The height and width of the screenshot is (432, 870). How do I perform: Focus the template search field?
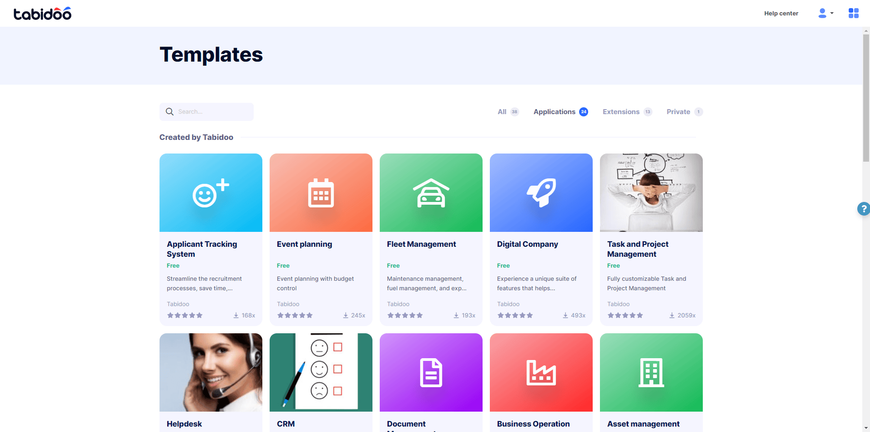tap(207, 111)
